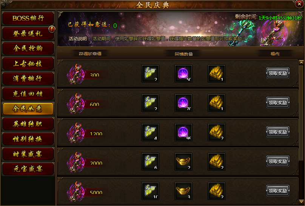Select the purple flame orb in 600 row
Image resolution: width=305 pixels, height=206 pixels.
tap(183, 103)
